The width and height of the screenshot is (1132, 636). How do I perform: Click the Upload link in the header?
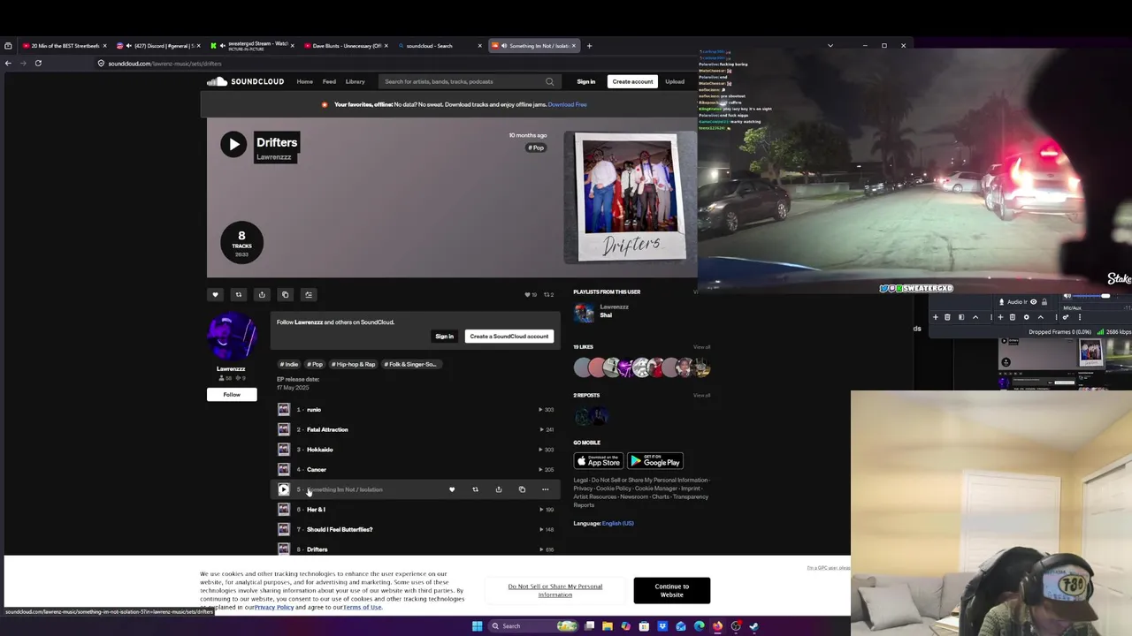[x=675, y=81]
